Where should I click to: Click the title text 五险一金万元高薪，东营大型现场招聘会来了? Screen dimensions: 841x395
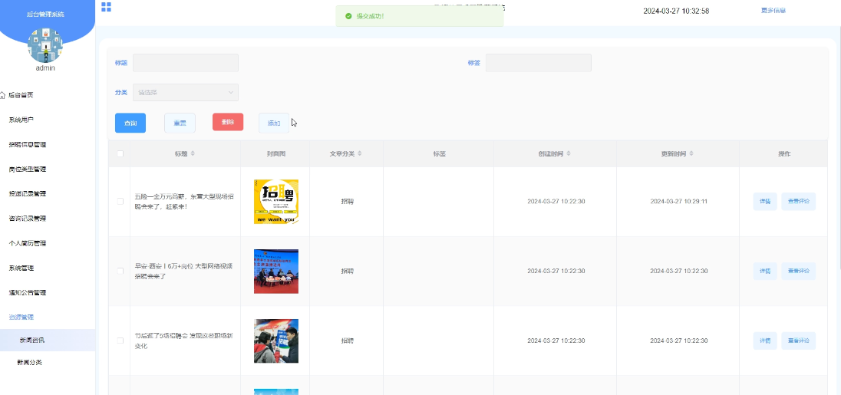(x=183, y=202)
